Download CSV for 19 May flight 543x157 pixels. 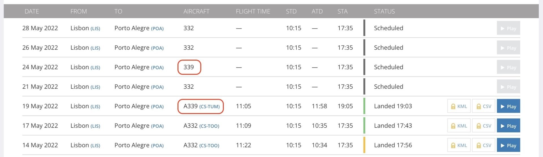pos(484,106)
